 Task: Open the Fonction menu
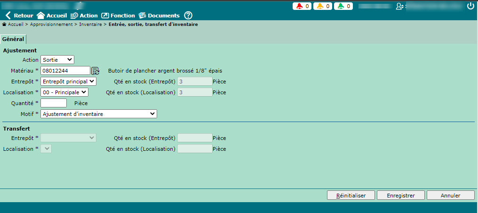pos(118,16)
